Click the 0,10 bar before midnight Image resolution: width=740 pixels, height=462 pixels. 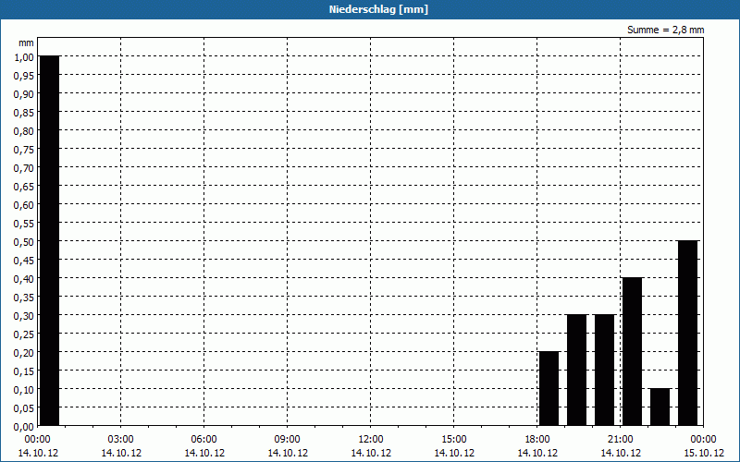pyautogui.click(x=660, y=407)
